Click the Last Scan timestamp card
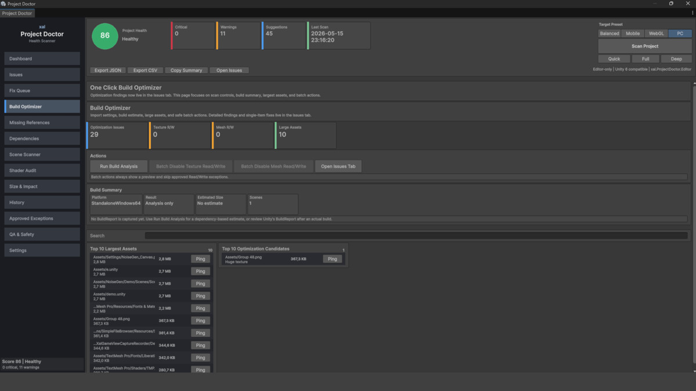This screenshot has height=391, width=696. (x=339, y=35)
